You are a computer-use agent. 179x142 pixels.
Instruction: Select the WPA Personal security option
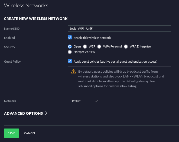(x=99, y=46)
